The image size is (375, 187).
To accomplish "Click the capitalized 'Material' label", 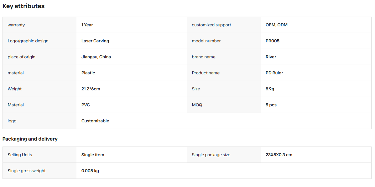I will 16,105.
